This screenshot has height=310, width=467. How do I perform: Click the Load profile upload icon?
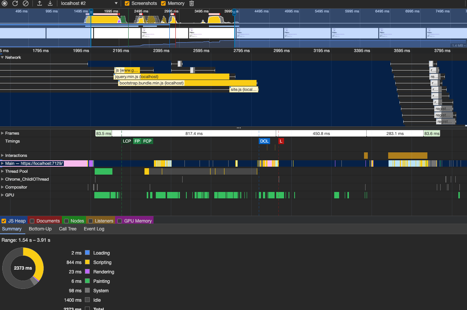(x=40, y=3)
